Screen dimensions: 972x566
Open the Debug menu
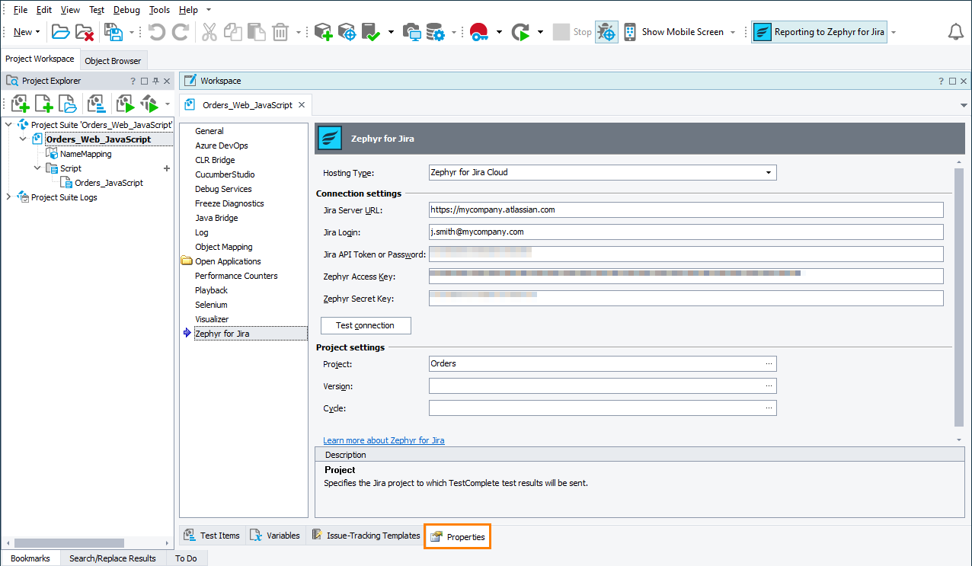(126, 10)
